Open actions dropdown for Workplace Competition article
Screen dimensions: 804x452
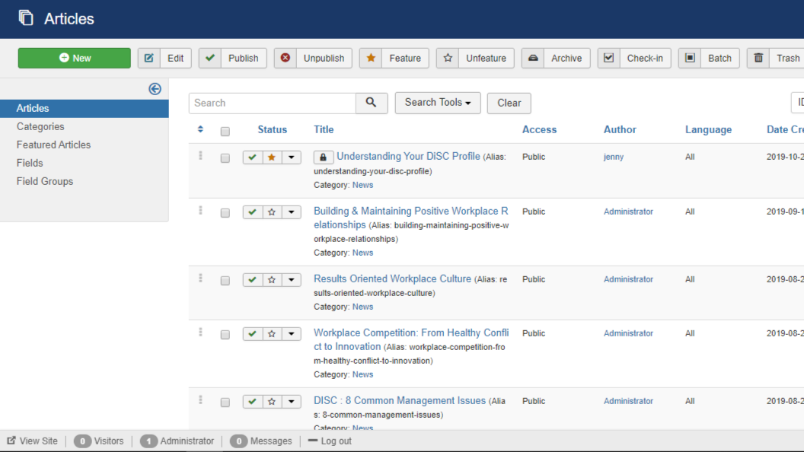point(292,334)
